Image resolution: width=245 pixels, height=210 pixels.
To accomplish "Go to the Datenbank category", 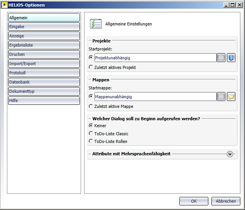I will [x=44, y=82].
